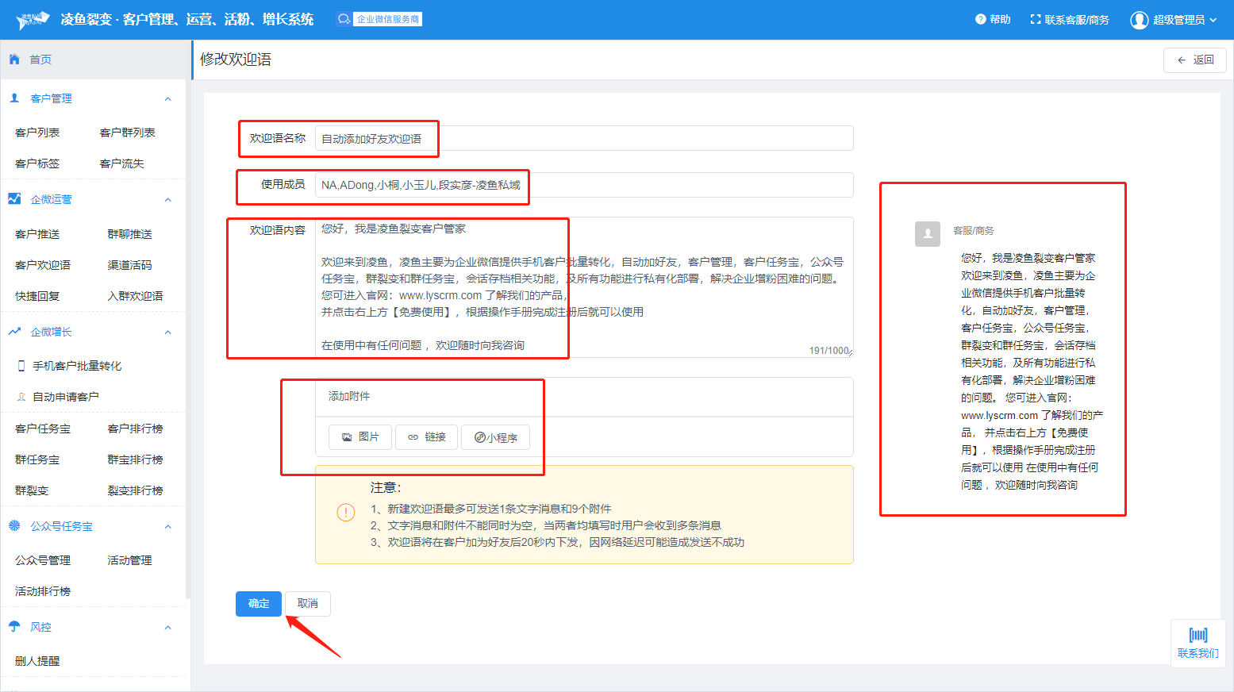Click the 返回 back button

click(x=1194, y=60)
